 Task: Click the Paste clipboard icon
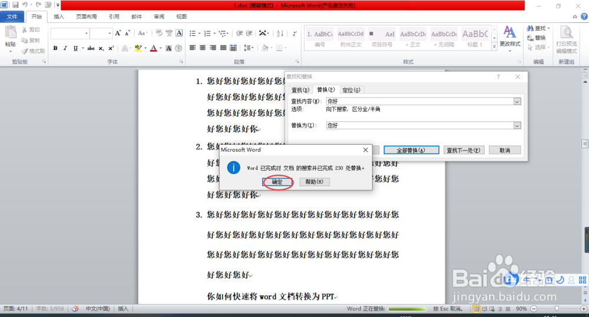pos(11,33)
